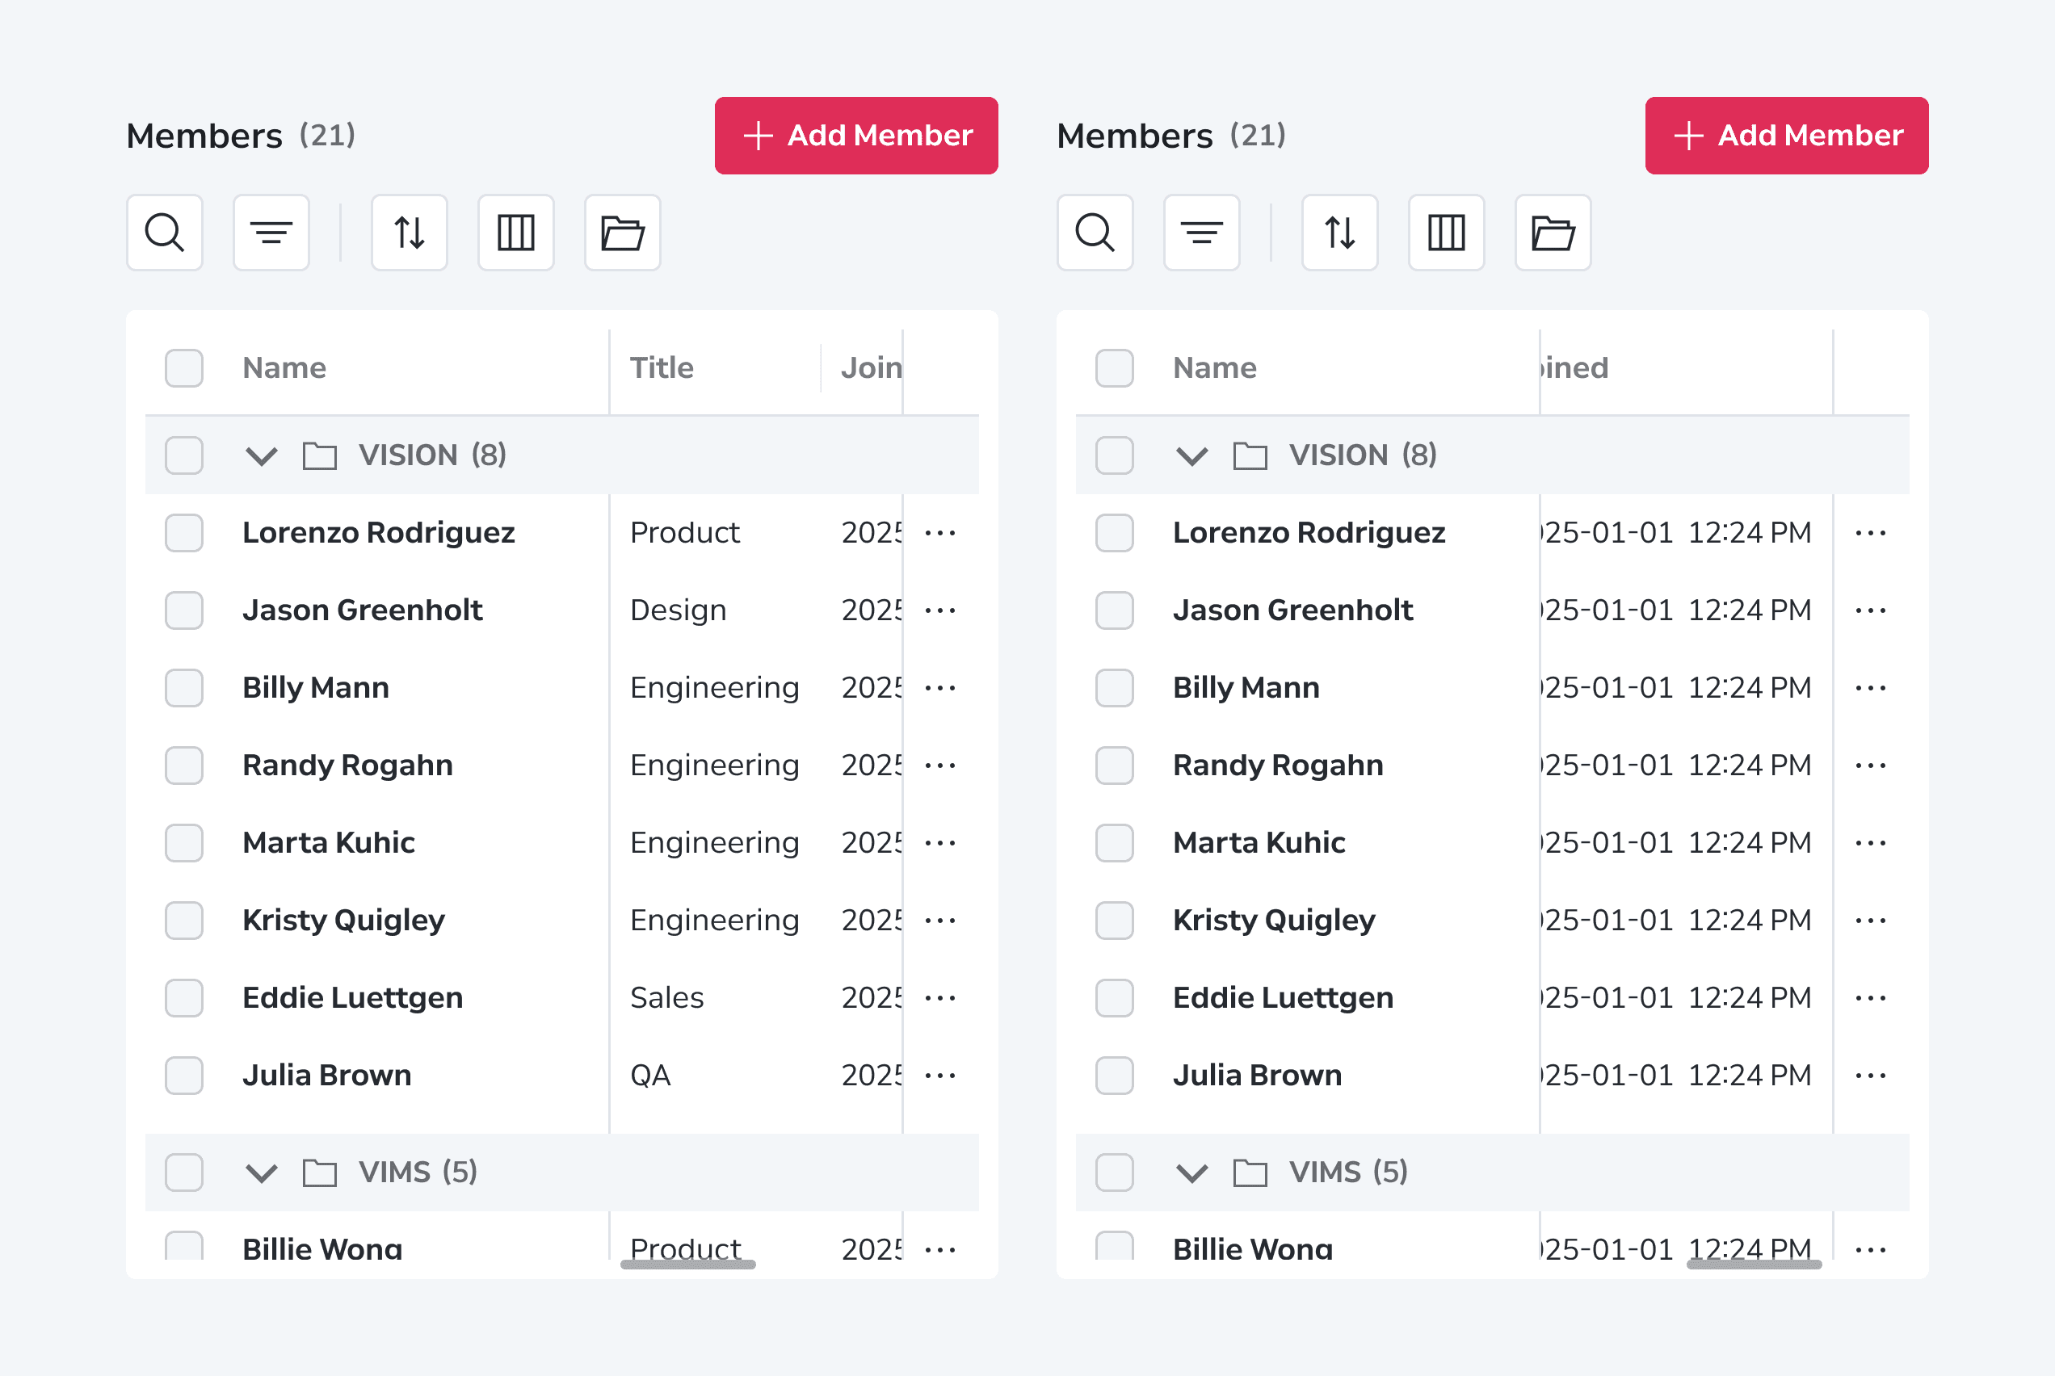Image resolution: width=2055 pixels, height=1376 pixels.
Task: Click the search icon in right panel
Action: pos(1095,233)
